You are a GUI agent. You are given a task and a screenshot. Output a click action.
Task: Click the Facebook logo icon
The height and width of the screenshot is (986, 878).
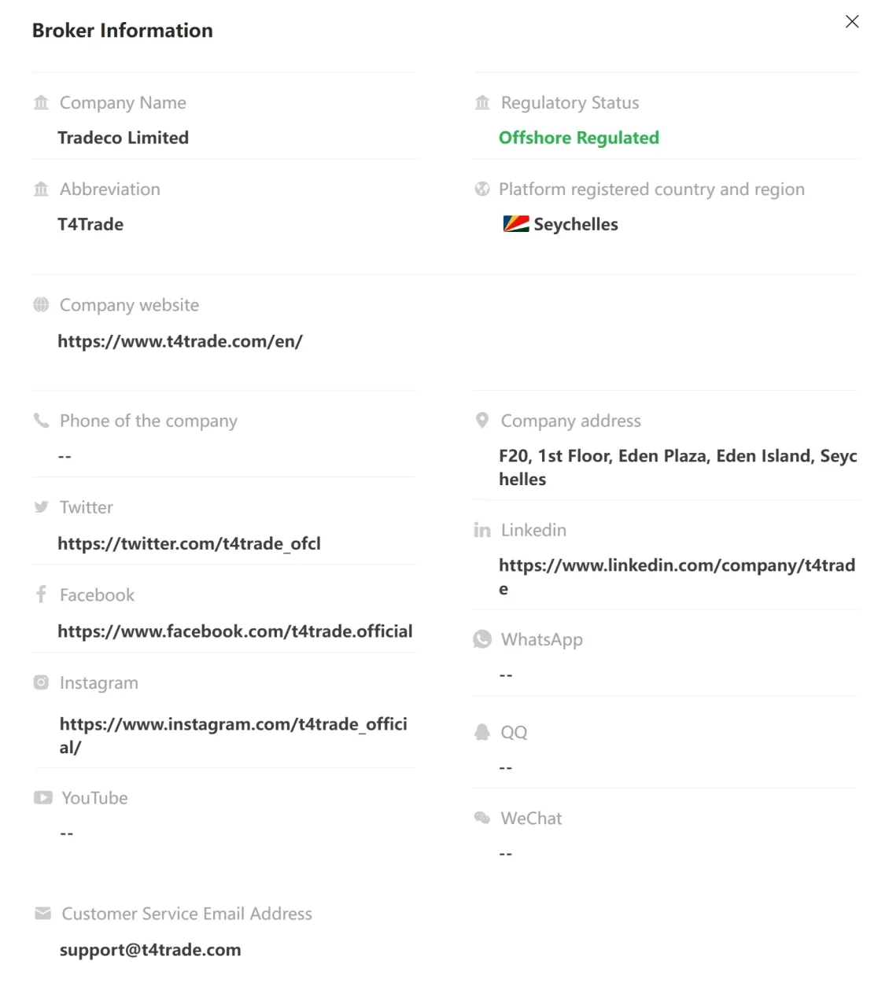[x=42, y=594]
